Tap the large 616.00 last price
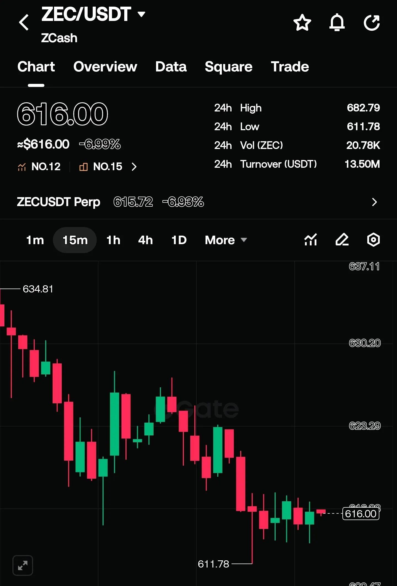The width and height of the screenshot is (397, 586). (62, 114)
